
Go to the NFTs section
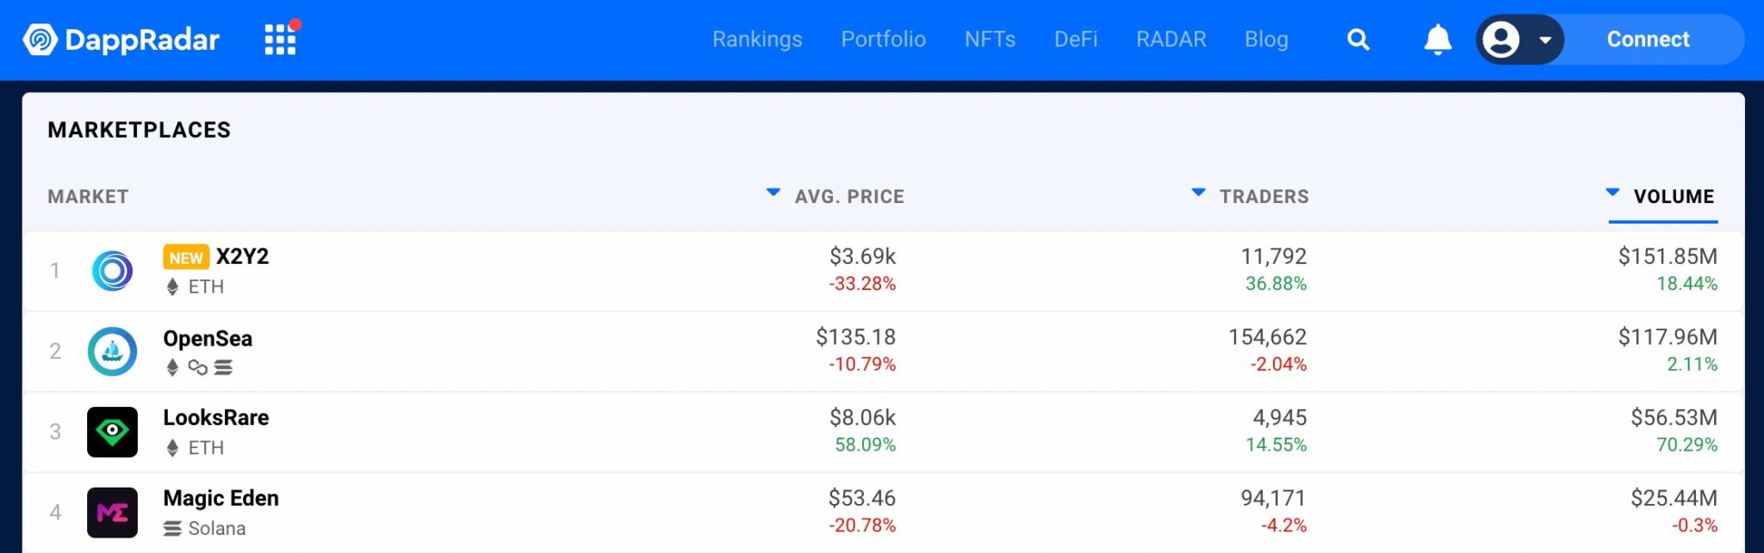(990, 40)
